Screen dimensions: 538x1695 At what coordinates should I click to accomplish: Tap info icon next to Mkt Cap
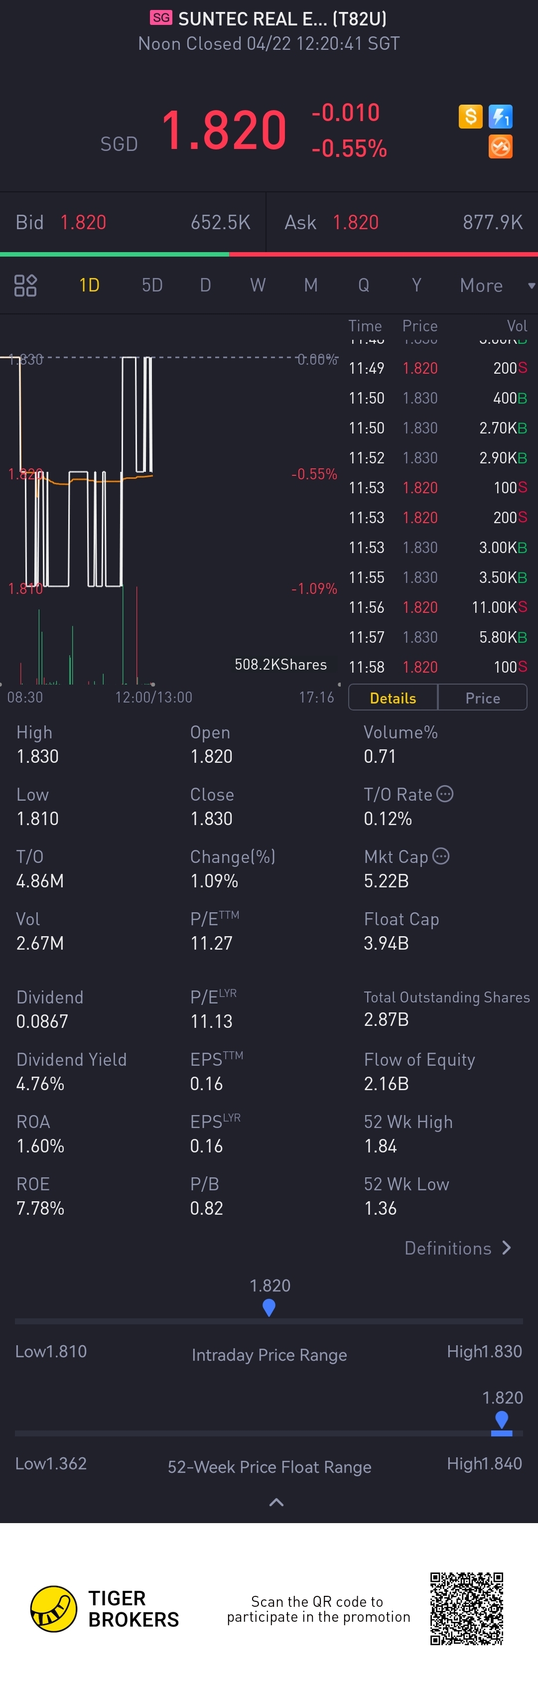[441, 856]
